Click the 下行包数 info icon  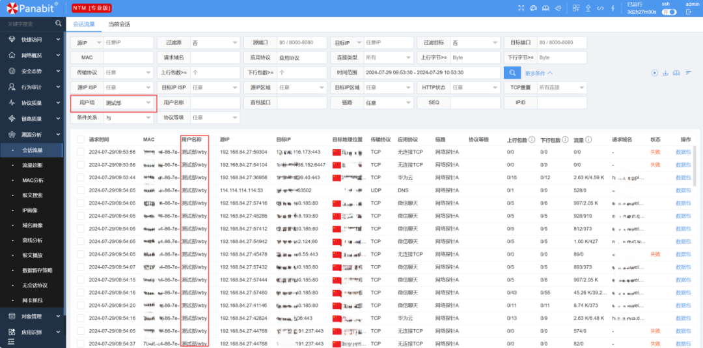565,139
